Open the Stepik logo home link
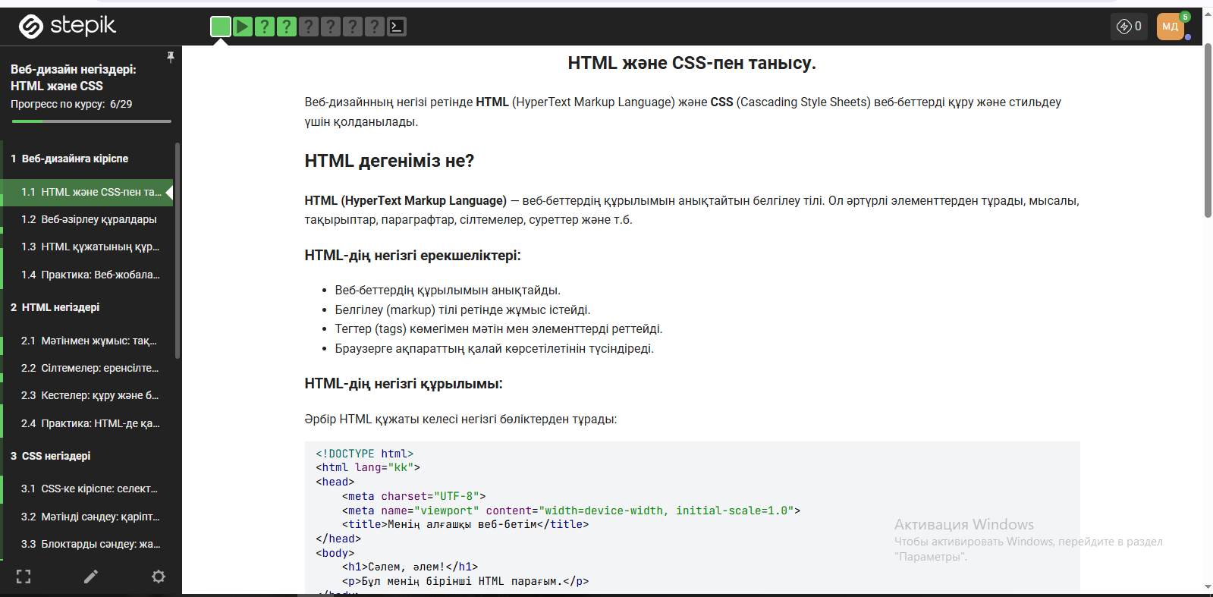 coord(67,27)
